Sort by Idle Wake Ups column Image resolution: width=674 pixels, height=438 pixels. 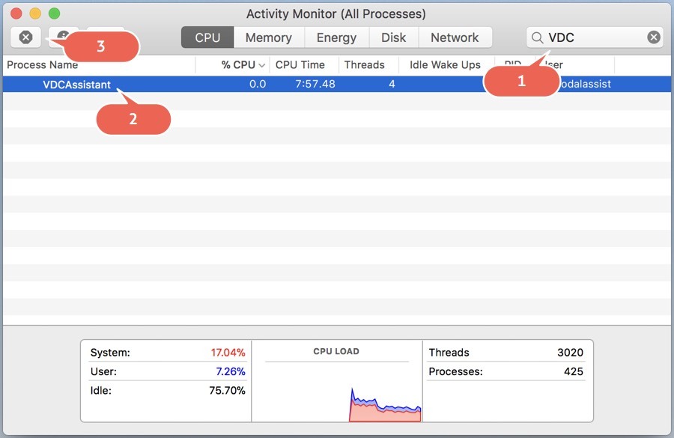tap(446, 65)
